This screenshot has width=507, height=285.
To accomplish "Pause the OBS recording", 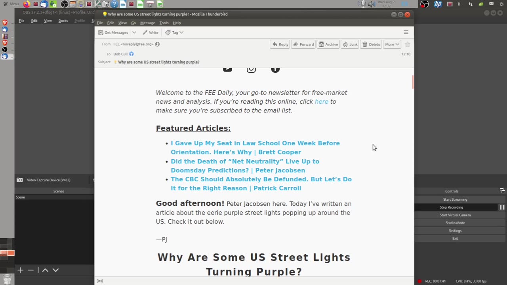I will click(x=502, y=207).
